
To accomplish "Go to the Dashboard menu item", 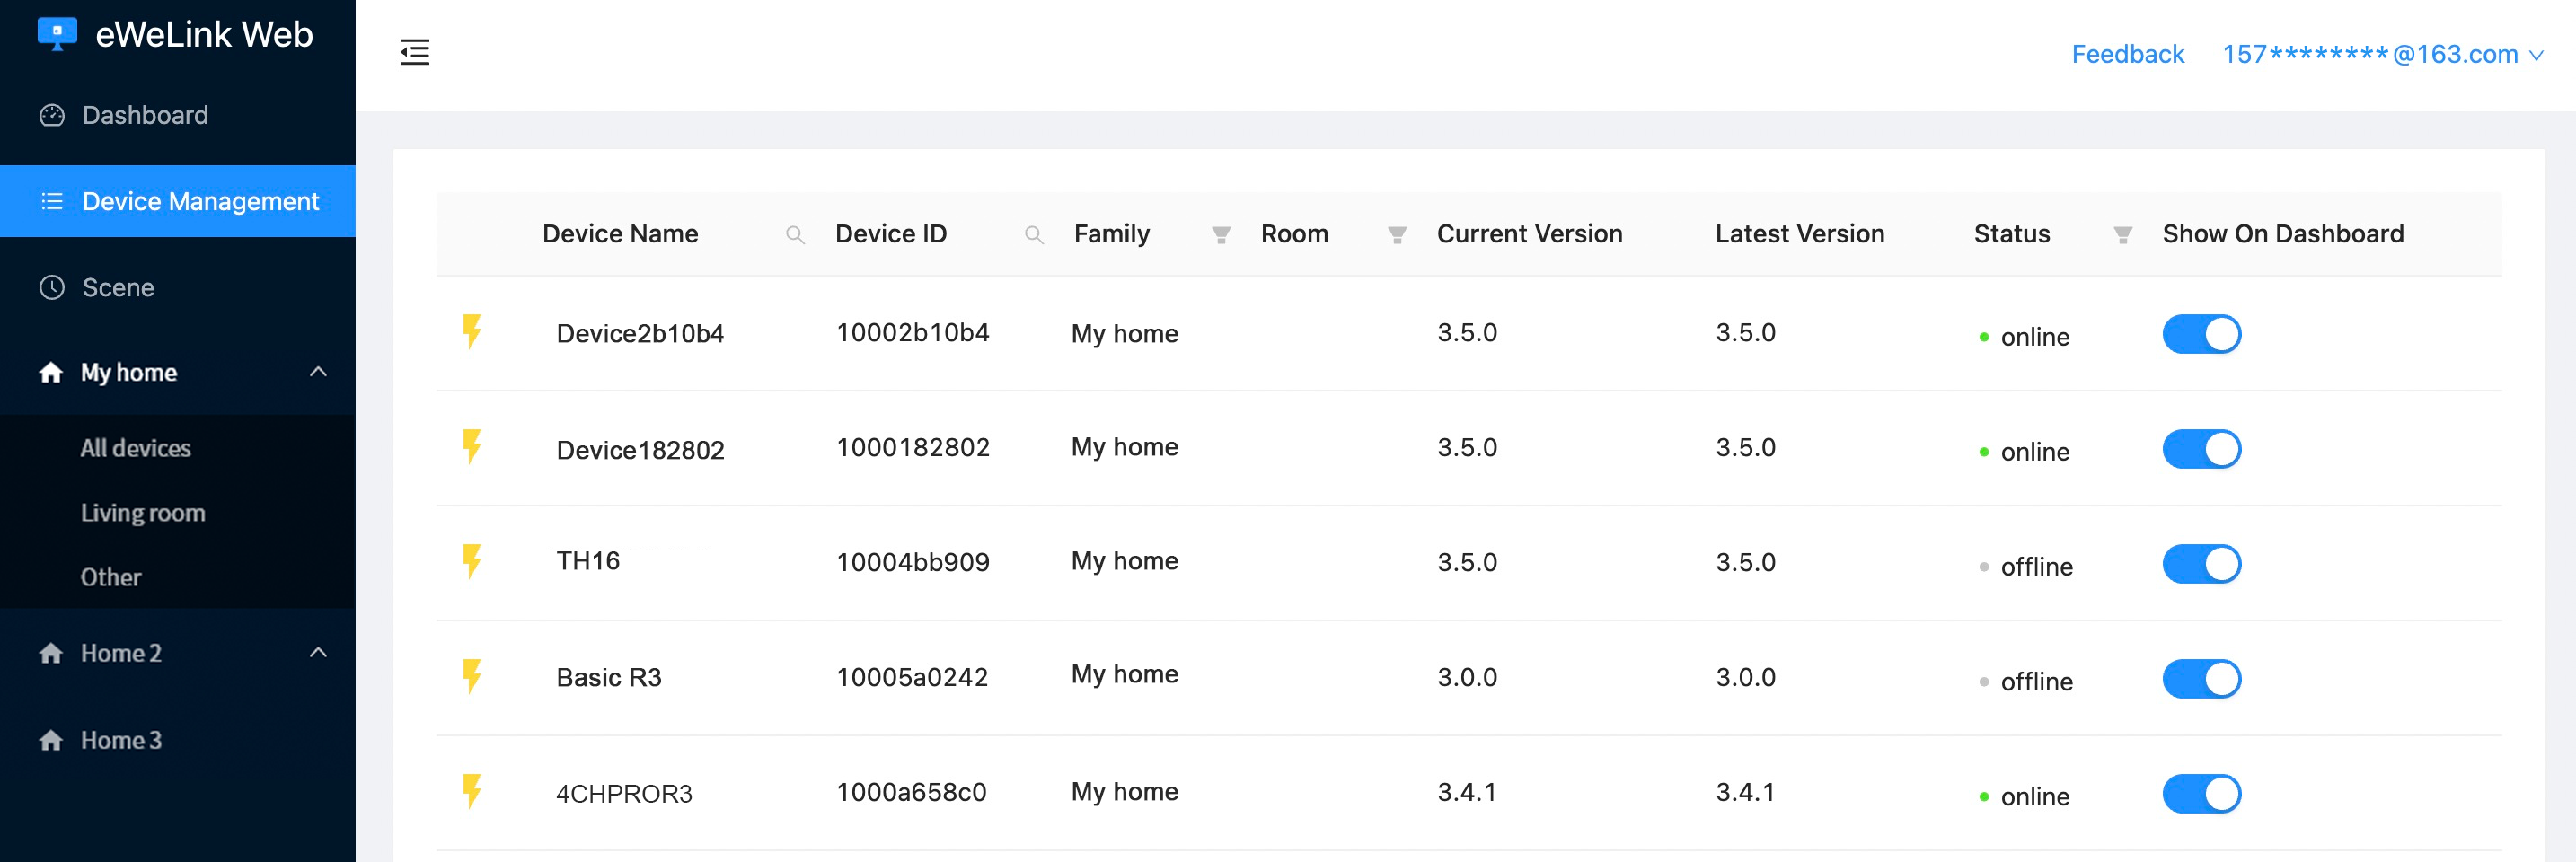I will (145, 115).
